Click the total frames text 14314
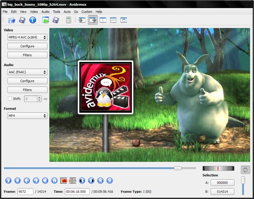The image size is (254, 199). tap(42, 192)
